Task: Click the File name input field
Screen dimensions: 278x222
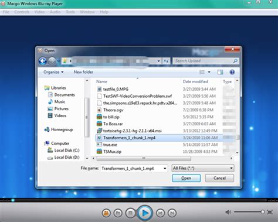Action: click(x=132, y=168)
